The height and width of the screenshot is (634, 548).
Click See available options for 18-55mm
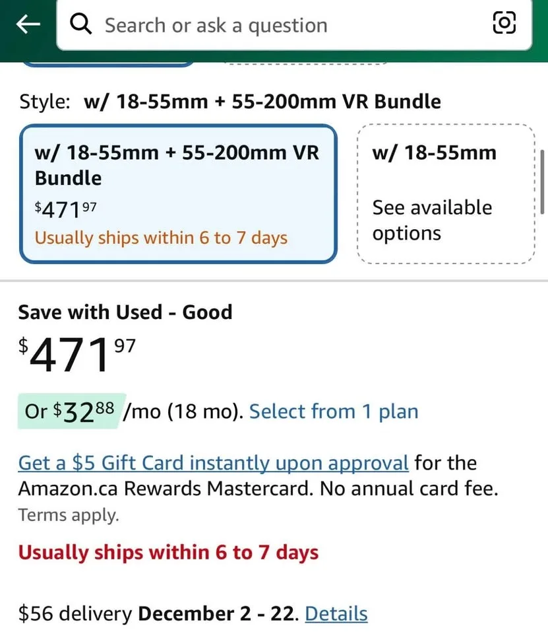tap(433, 220)
